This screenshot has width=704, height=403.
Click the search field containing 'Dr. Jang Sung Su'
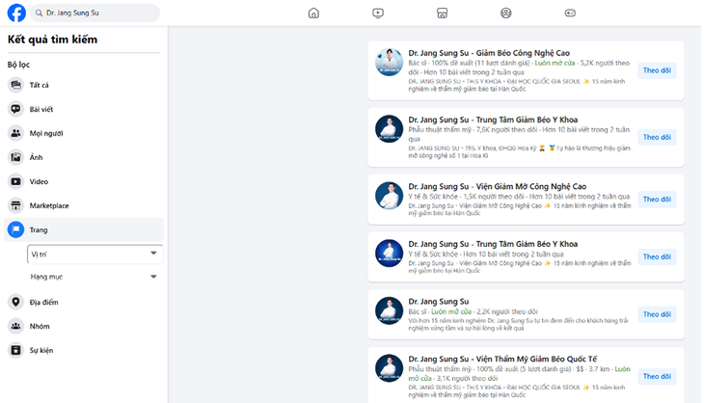pos(95,13)
